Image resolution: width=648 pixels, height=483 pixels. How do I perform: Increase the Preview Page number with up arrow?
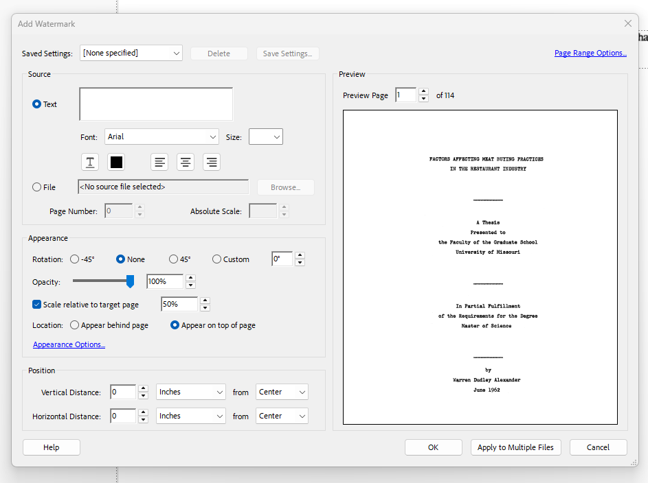423,92
